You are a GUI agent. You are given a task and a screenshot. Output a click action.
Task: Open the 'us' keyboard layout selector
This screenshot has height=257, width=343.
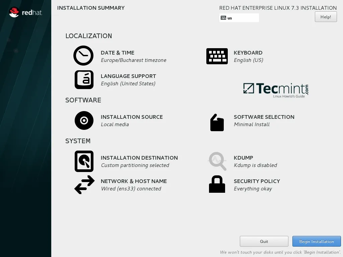(x=239, y=17)
